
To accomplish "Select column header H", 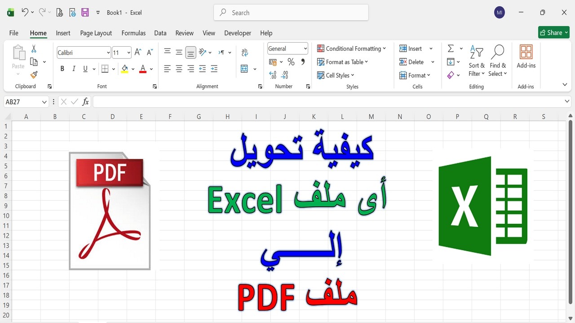I will point(227,117).
